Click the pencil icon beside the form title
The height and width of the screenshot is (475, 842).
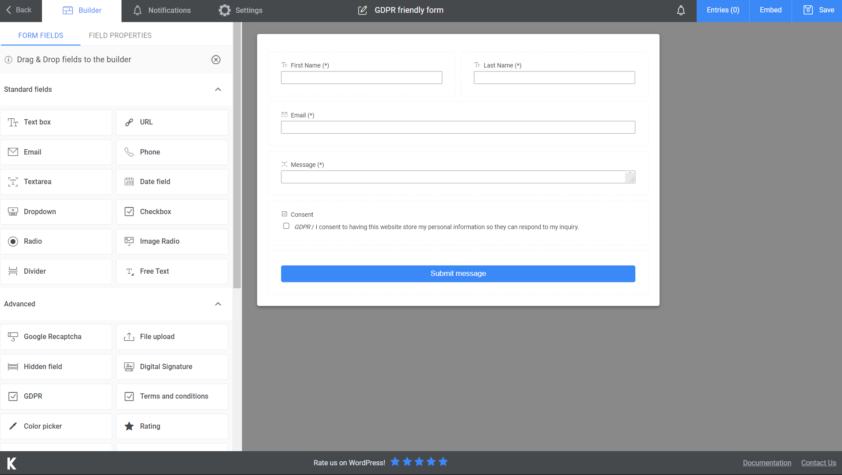pyautogui.click(x=362, y=10)
